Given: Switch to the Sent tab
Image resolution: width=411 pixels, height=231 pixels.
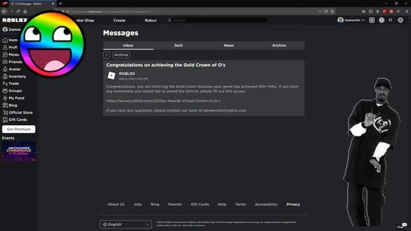Looking at the screenshot, I should pos(179,46).
